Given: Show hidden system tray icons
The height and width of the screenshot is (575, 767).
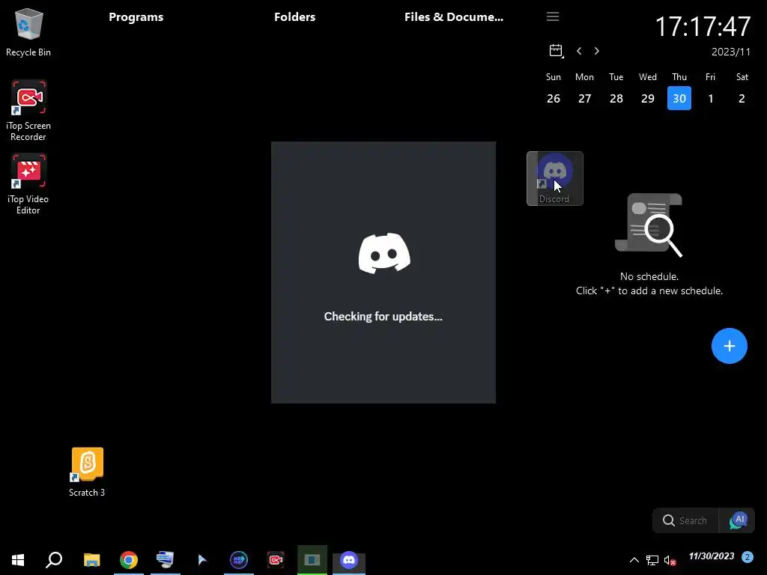Looking at the screenshot, I should click(x=634, y=560).
